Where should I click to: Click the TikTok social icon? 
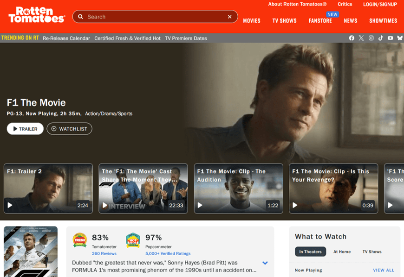point(381,38)
